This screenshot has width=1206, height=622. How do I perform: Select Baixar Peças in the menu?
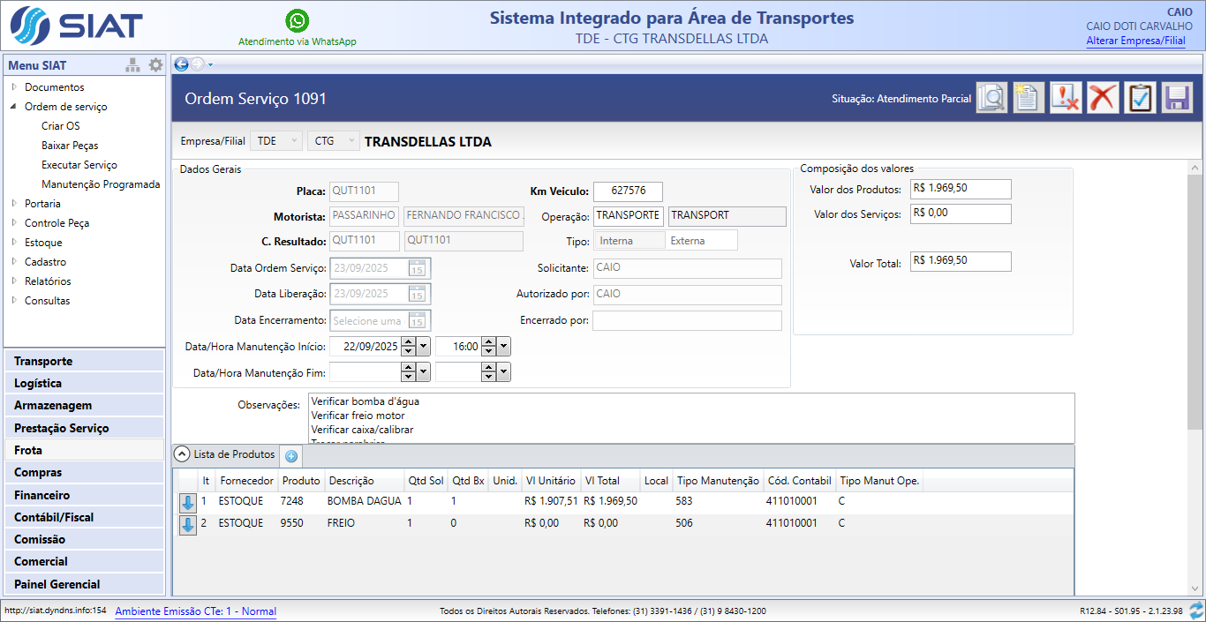click(x=70, y=146)
